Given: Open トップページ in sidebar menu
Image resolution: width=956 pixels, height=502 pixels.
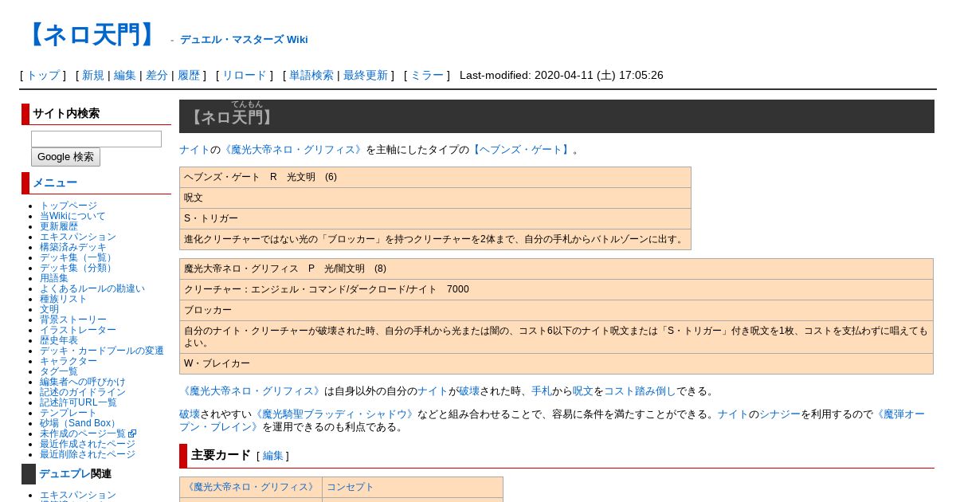Looking at the screenshot, I should tap(69, 206).
